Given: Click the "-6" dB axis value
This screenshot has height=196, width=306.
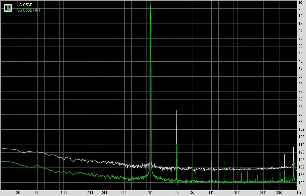Looking at the screenshot, I should [299, 8].
